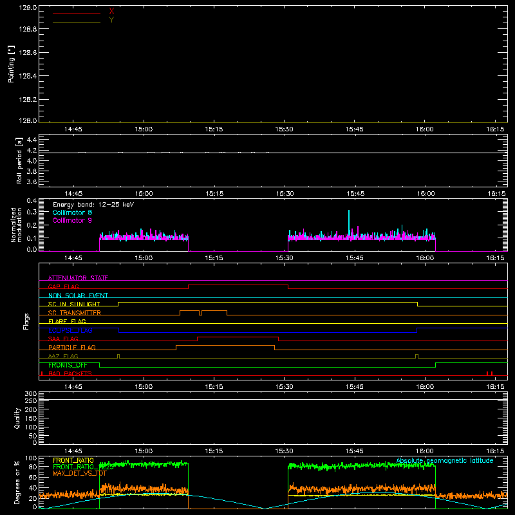Viewport: 515px width, 515px height.
Task: Click the orange MAX_DET_VS_TOT legend entry
Action: pos(79,473)
